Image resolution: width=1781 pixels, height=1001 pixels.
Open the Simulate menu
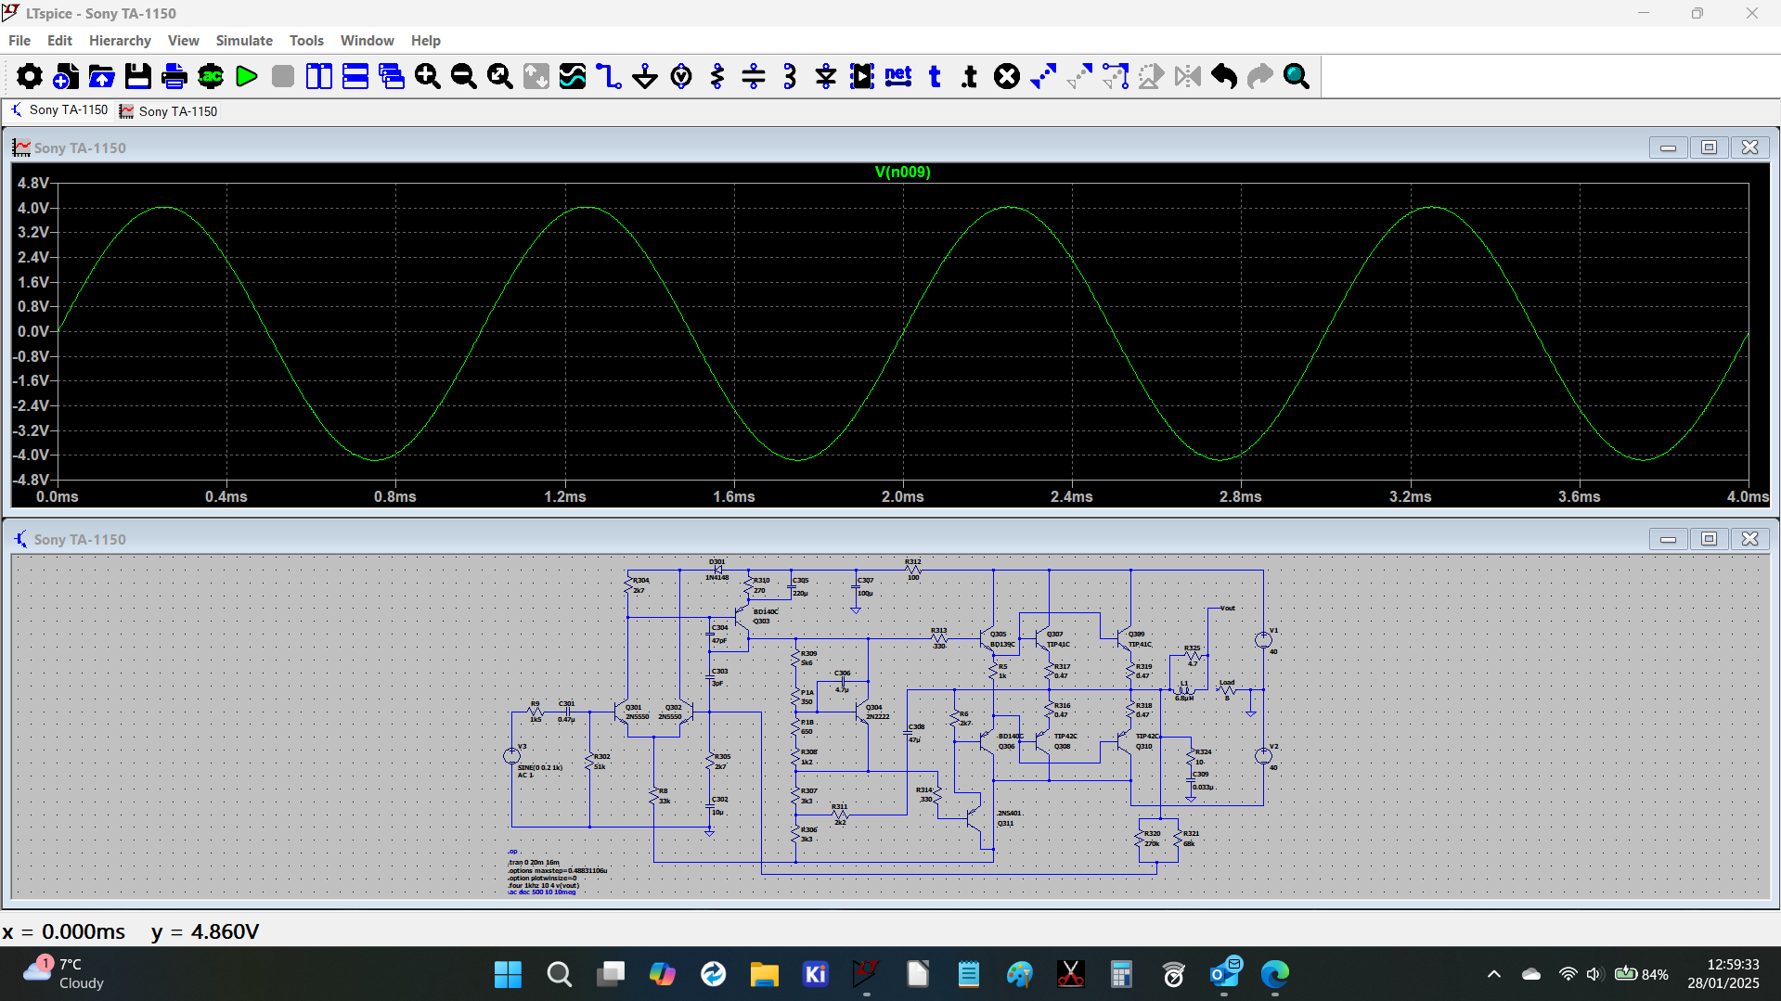coord(244,41)
